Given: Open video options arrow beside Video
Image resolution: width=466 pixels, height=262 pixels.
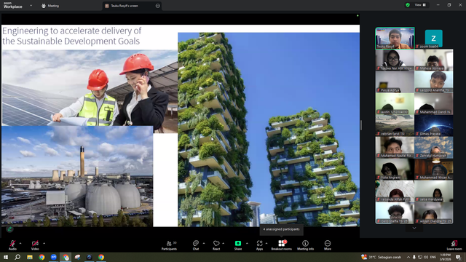Looking at the screenshot, I should (x=44, y=243).
